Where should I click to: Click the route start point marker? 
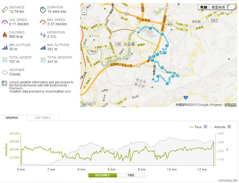138,32
